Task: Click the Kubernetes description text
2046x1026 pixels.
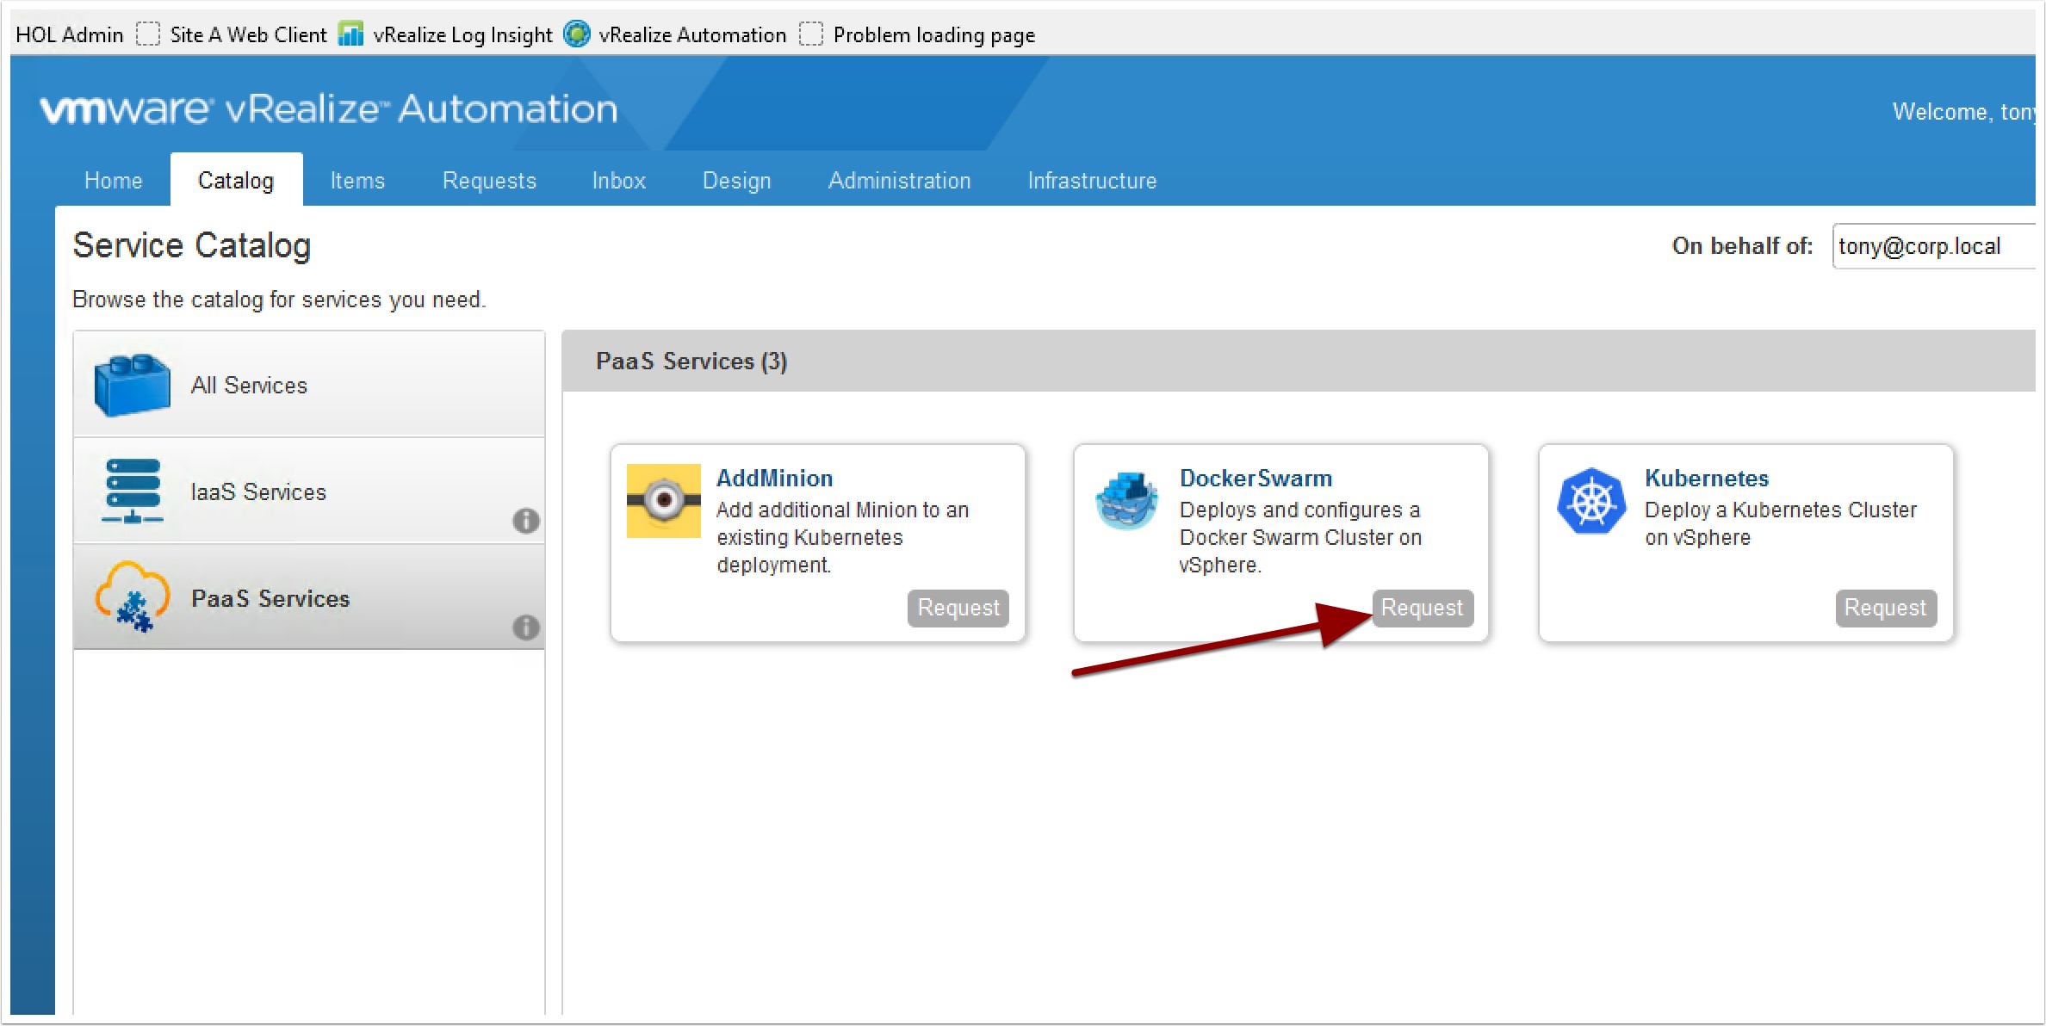Action: (1781, 523)
